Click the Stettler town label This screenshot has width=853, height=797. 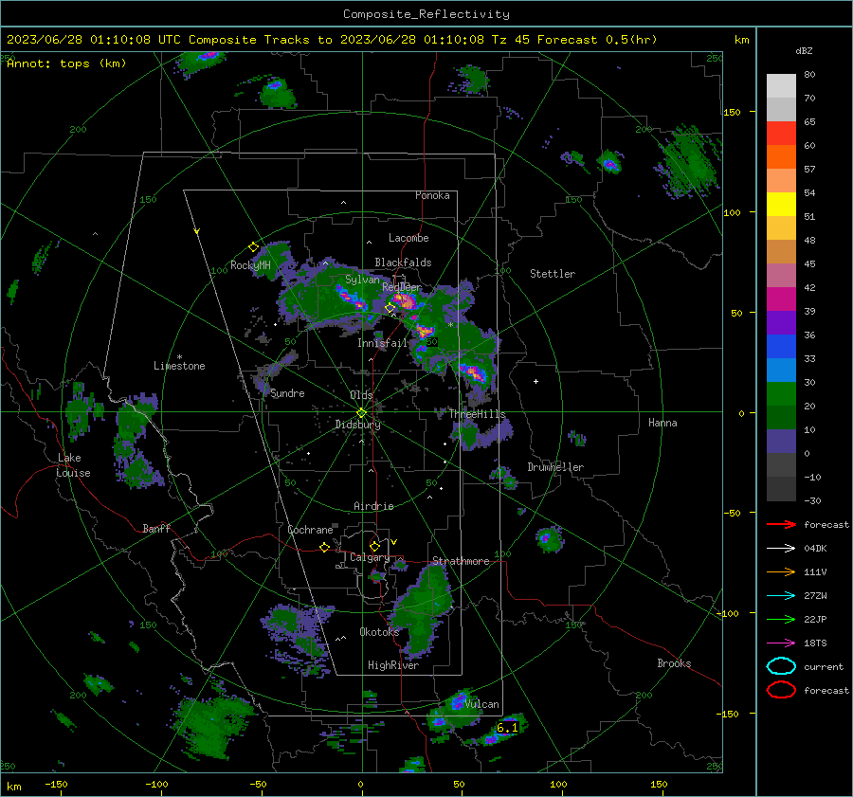(x=553, y=274)
